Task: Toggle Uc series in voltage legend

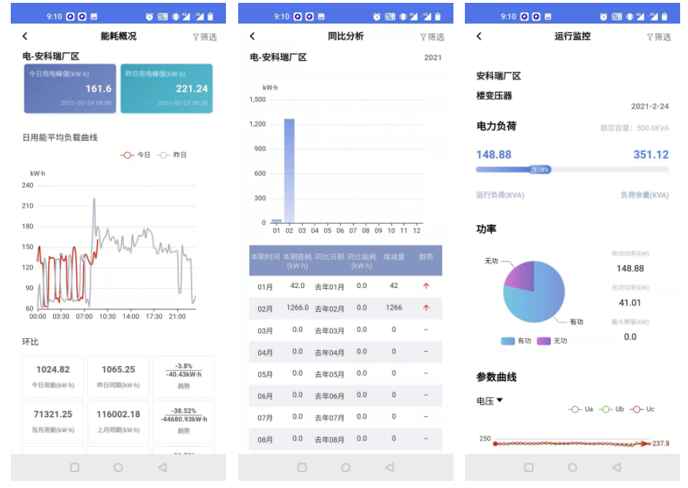Action: click(642, 409)
